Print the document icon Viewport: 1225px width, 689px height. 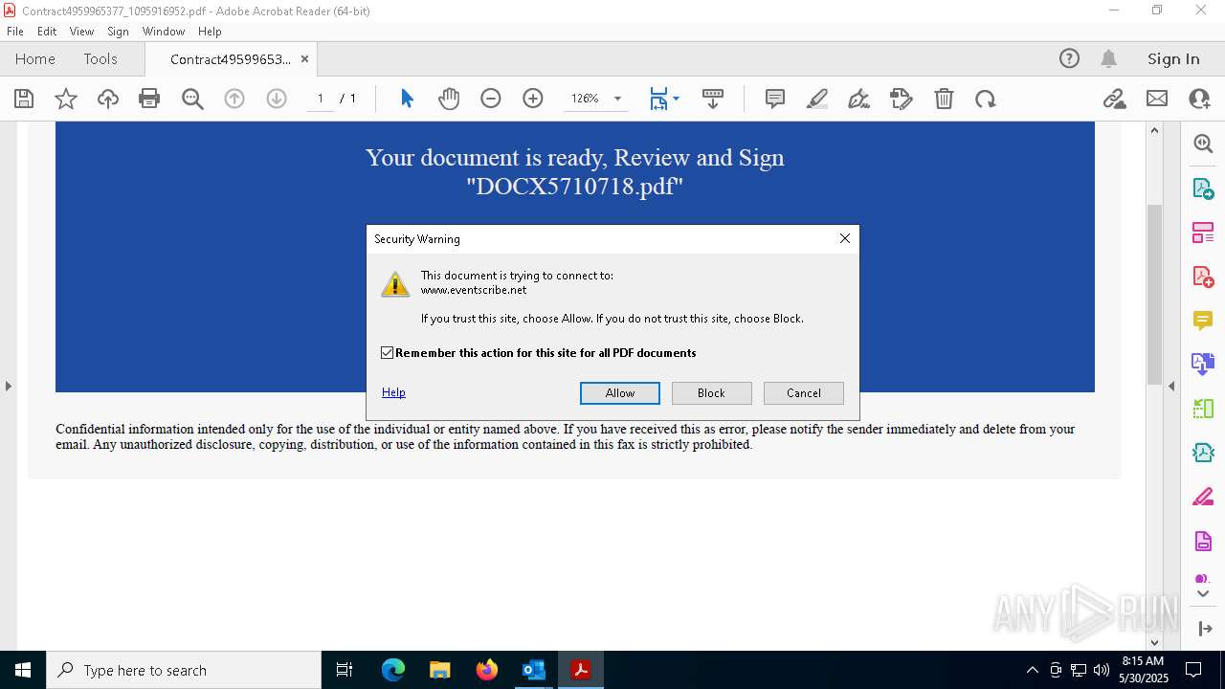(149, 99)
